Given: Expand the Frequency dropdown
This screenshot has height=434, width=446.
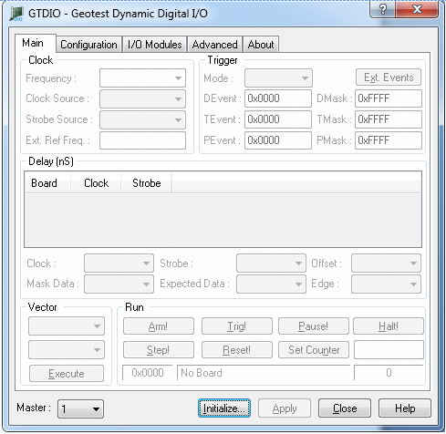Looking at the screenshot, I should coord(142,78).
